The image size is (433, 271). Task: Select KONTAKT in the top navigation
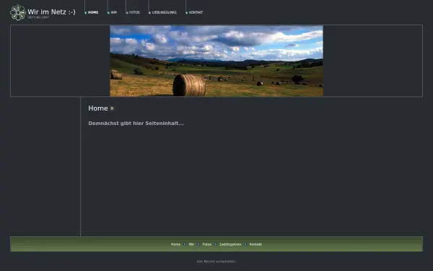(196, 12)
